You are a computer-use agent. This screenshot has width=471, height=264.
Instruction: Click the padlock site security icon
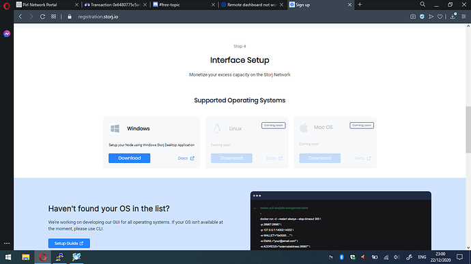(x=70, y=16)
